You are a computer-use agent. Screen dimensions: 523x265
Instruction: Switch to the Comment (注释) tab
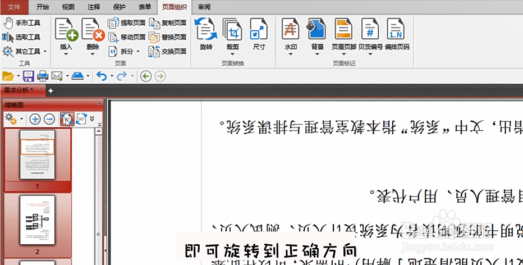[x=94, y=7]
